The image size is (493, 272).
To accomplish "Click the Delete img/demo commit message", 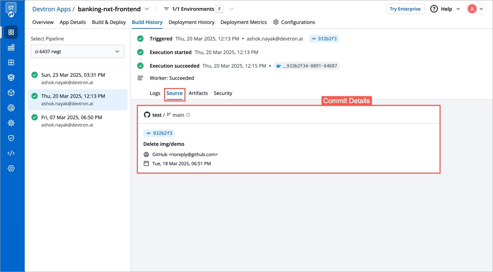I will coord(164,144).
